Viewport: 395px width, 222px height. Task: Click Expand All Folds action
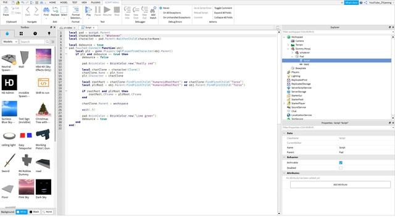click(x=223, y=12)
